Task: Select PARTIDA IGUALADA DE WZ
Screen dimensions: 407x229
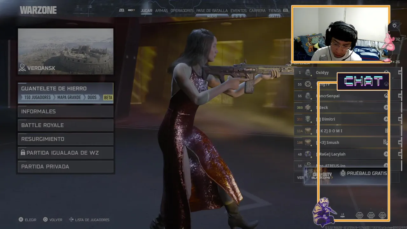Action: click(66, 153)
